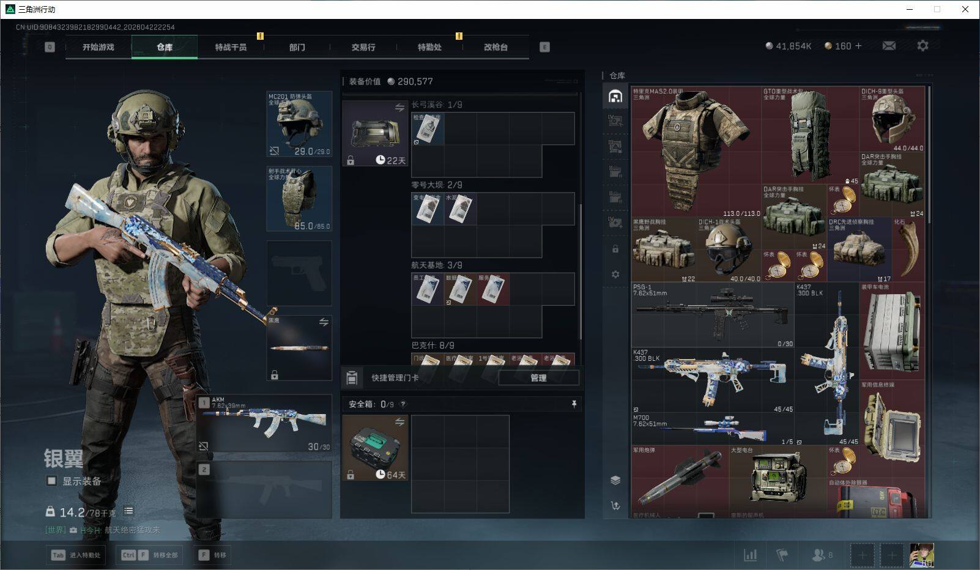The height and width of the screenshot is (570, 980).
Task: Pin the safe box panel
Action: (574, 404)
